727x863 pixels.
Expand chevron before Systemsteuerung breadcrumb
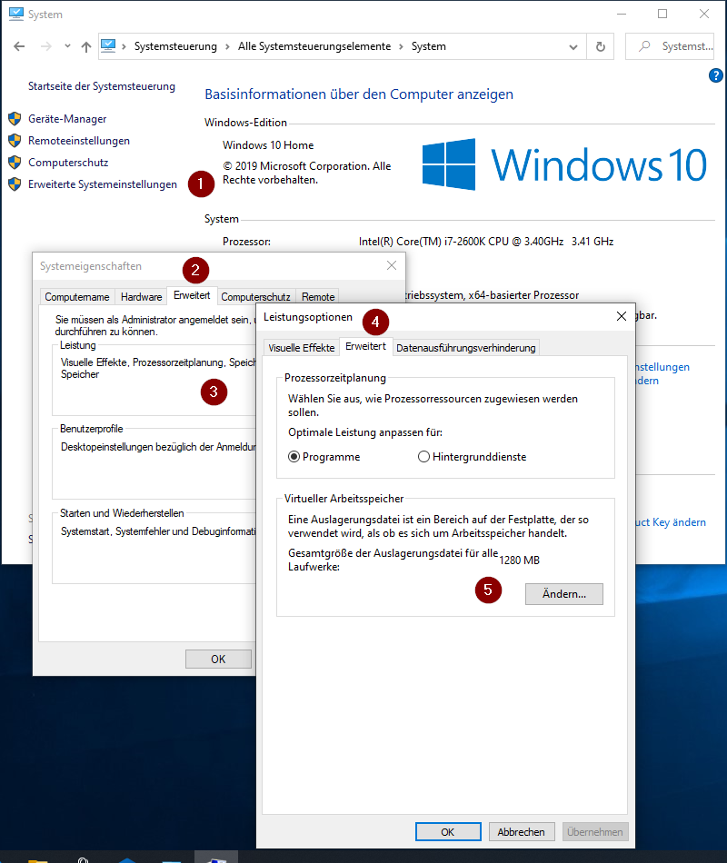tap(124, 46)
